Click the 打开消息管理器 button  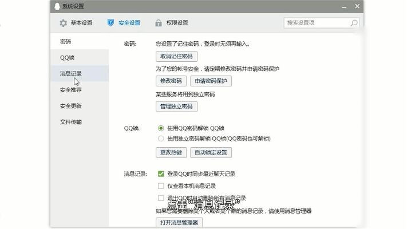(x=179, y=223)
